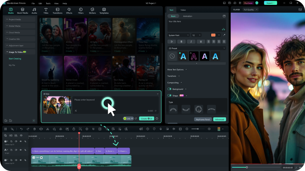Mute the Script track speaker icon
Viewport: 305px width, 171px height.
tap(16, 150)
